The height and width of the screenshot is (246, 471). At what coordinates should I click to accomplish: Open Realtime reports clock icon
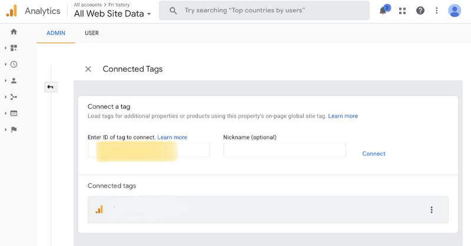coord(14,64)
